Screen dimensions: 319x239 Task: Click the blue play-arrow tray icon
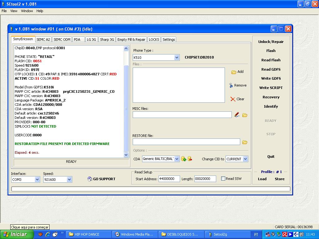click(x=290, y=235)
